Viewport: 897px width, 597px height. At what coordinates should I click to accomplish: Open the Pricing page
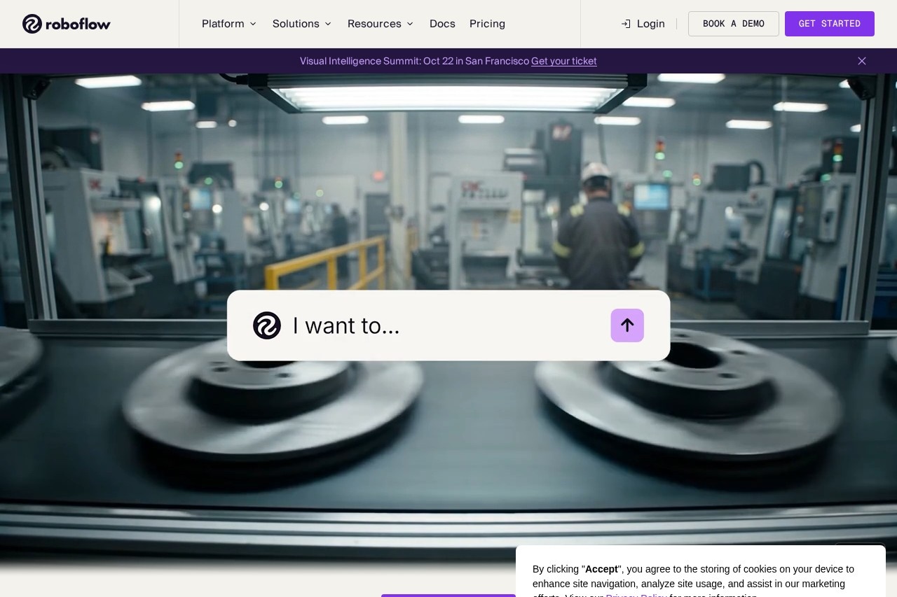[x=487, y=24]
